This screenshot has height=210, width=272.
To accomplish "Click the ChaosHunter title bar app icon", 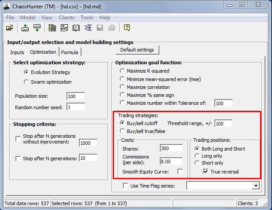I will [x=7, y=7].
